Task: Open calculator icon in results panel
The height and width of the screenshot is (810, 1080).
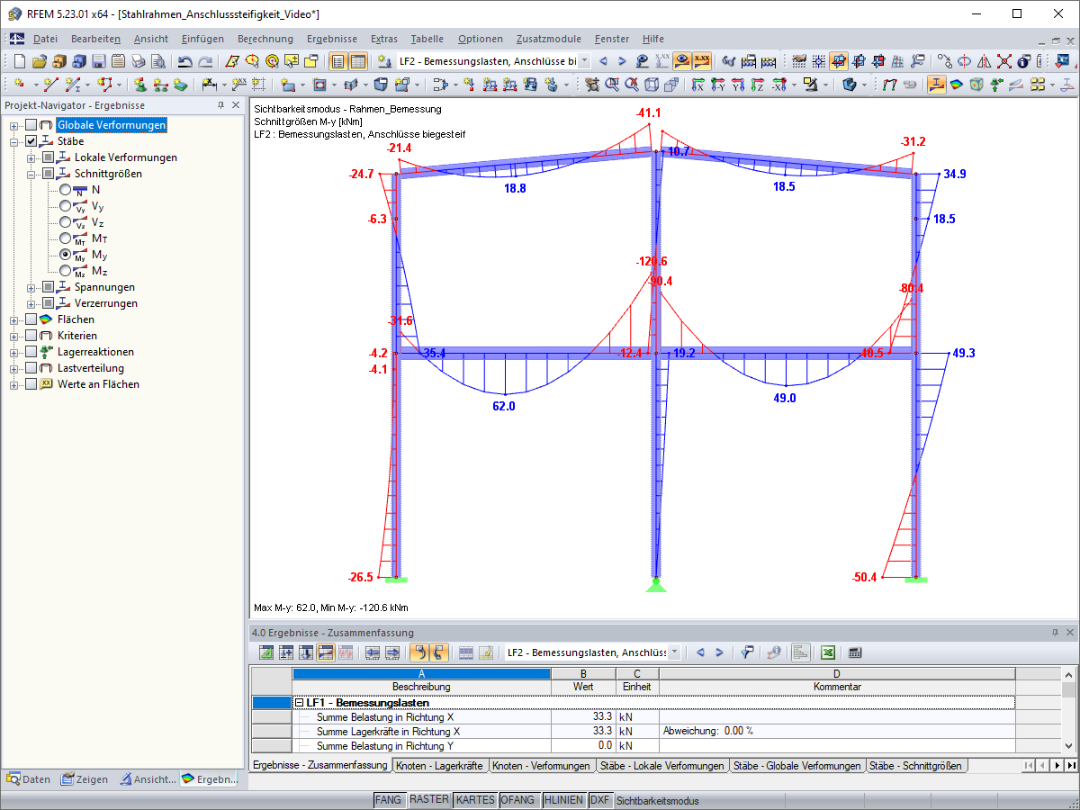Action: pyautogui.click(x=855, y=652)
